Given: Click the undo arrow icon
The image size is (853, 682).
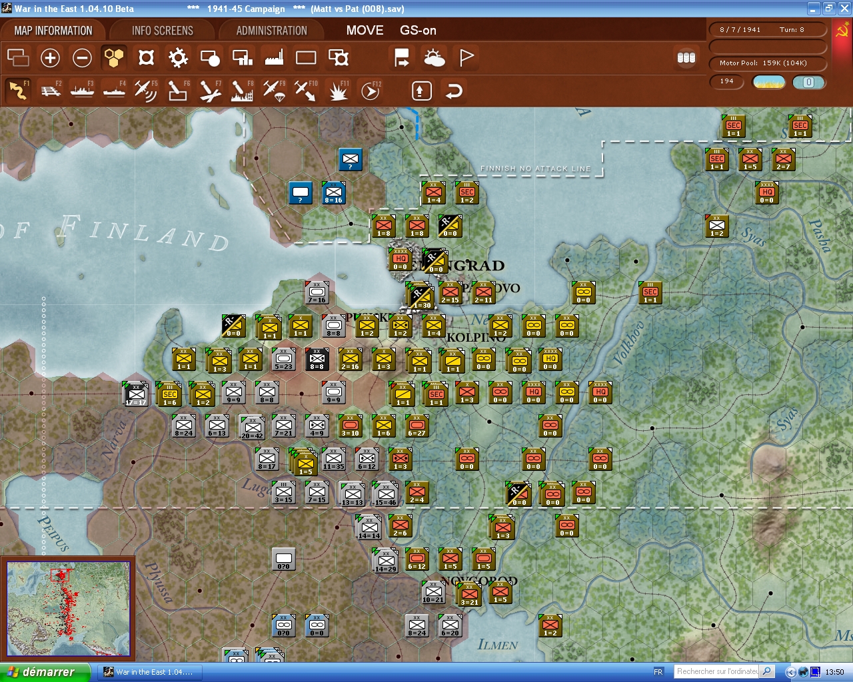Looking at the screenshot, I should point(453,91).
